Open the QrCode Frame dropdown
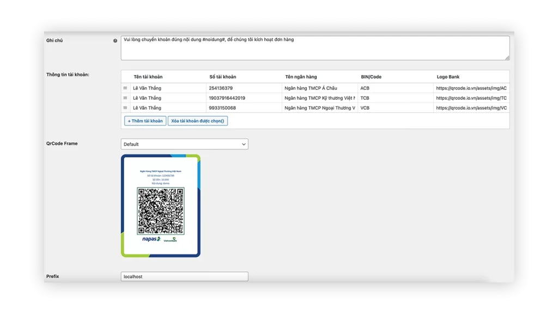Viewport: 558px width, 314px height. point(184,144)
